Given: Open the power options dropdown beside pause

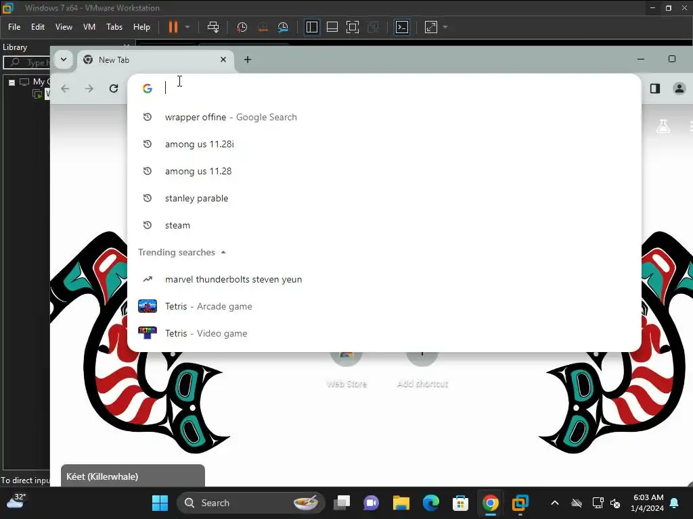Looking at the screenshot, I should [x=187, y=27].
